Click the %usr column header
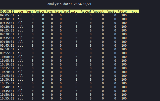160x101 pixels. pyautogui.click(x=30, y=12)
